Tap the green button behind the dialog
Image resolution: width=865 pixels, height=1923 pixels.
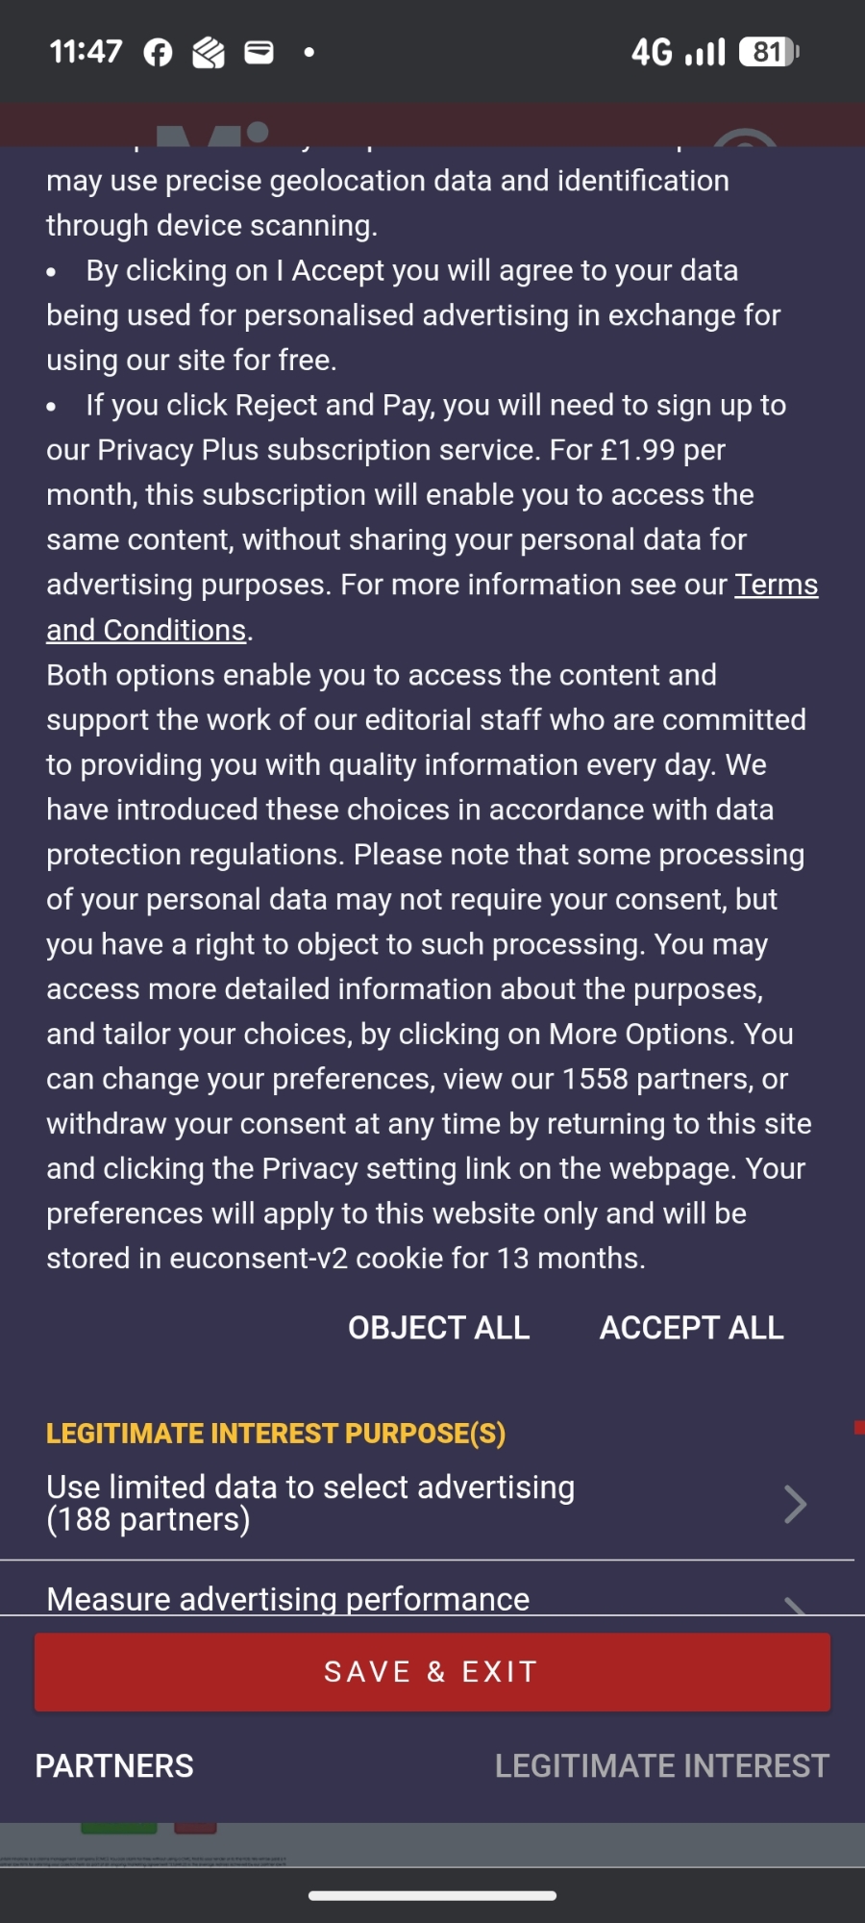coord(118,1828)
